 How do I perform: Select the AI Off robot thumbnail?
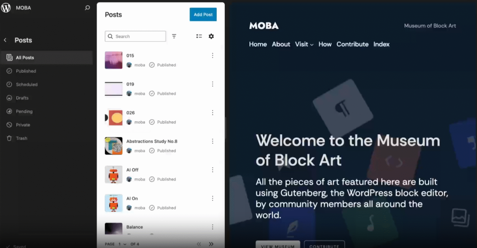(114, 175)
